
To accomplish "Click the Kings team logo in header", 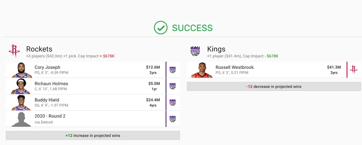I will pos(195,51).
